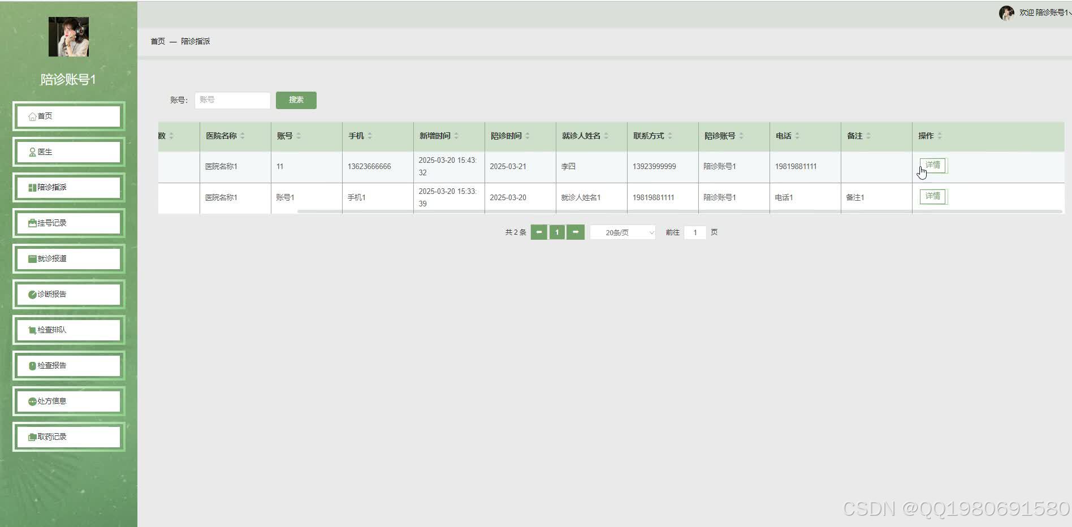
Task: Click the icon beside 挂号记录
Action: tap(32, 223)
